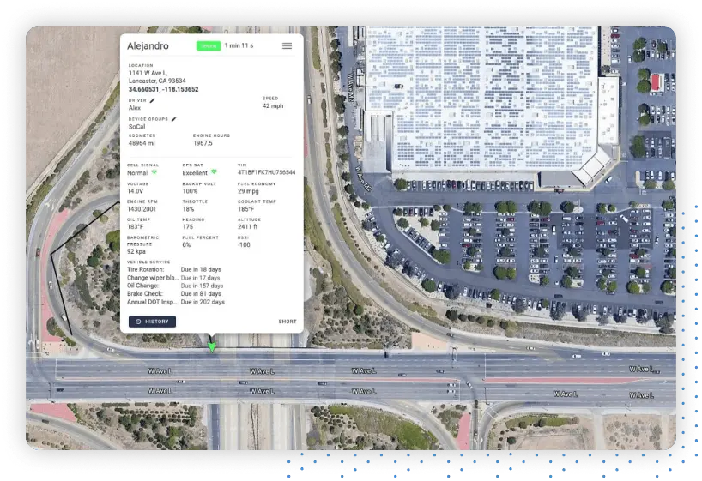Click the odometer reading 48964 mi
This screenshot has width=702, height=481.
point(142,143)
